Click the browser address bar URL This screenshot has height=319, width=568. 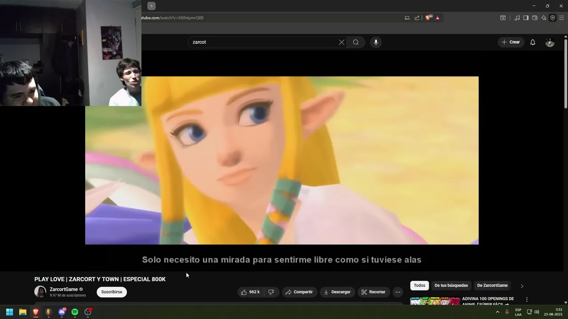[172, 18]
